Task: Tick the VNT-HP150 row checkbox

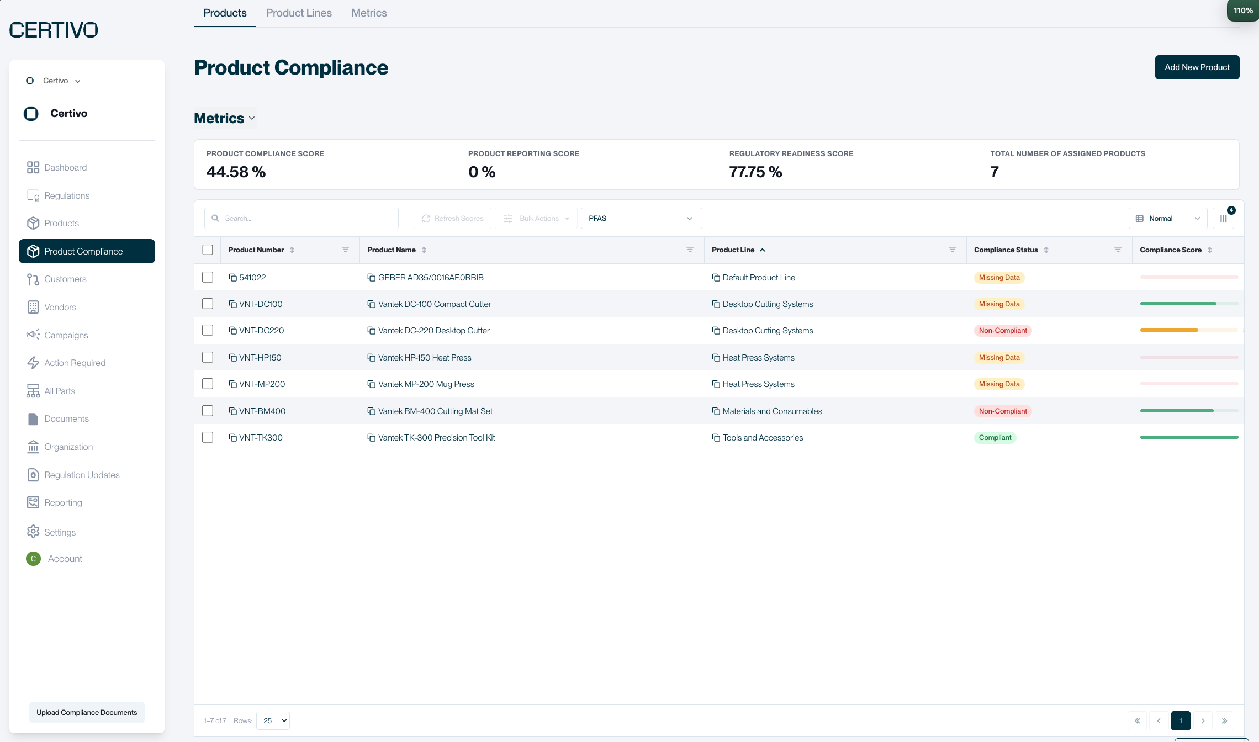Action: tap(208, 357)
